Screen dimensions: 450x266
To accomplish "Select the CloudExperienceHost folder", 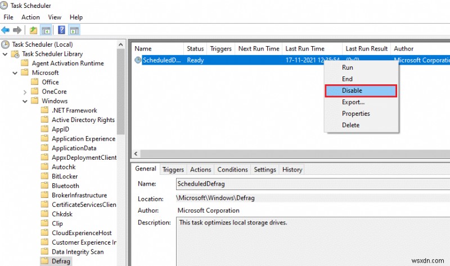I will (82, 233).
